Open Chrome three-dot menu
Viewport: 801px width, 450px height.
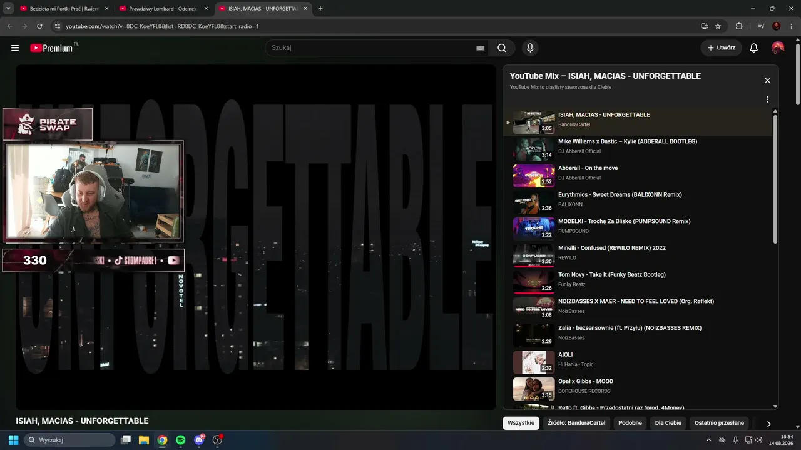[792, 26]
